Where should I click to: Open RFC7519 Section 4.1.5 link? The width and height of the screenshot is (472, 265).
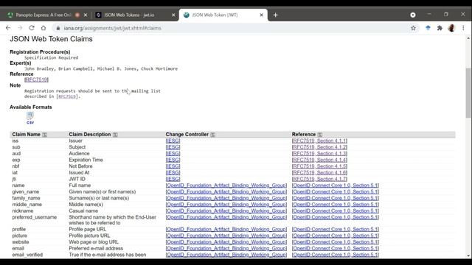(319, 166)
